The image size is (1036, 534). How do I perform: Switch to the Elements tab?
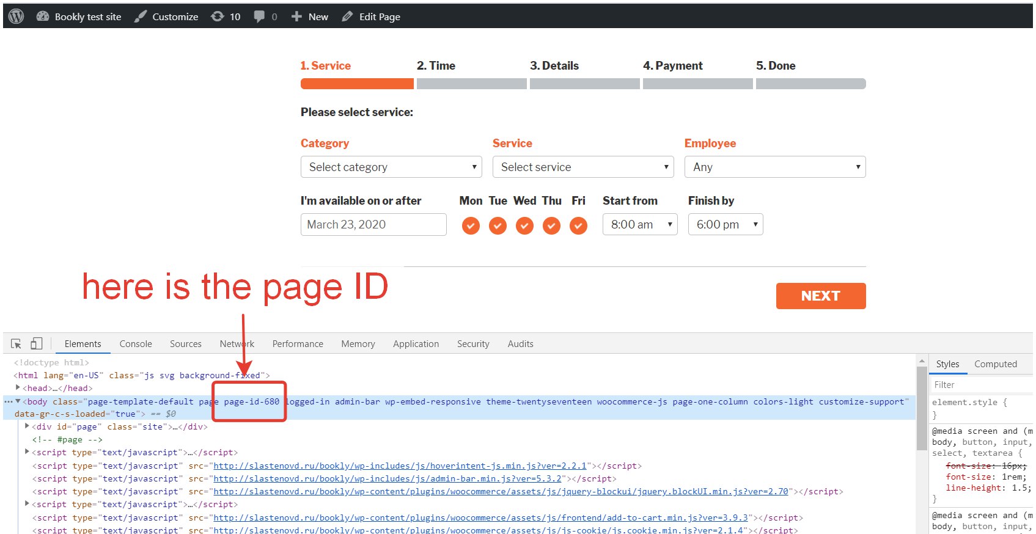coord(83,344)
